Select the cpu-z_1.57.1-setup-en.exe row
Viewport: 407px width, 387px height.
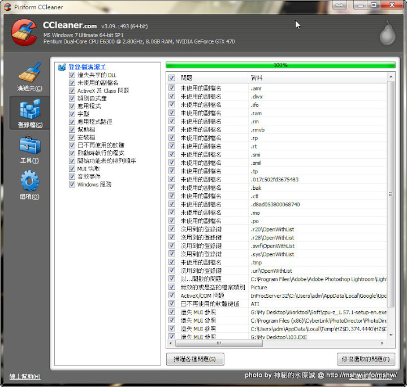pos(276,312)
